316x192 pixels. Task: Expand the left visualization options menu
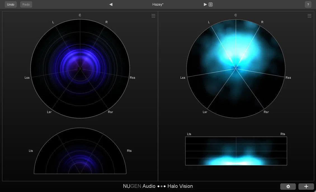(153, 16)
